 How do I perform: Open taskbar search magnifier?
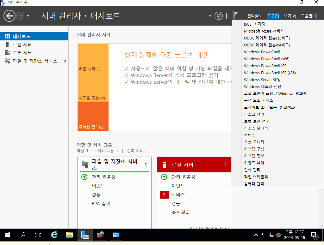[23, 235]
